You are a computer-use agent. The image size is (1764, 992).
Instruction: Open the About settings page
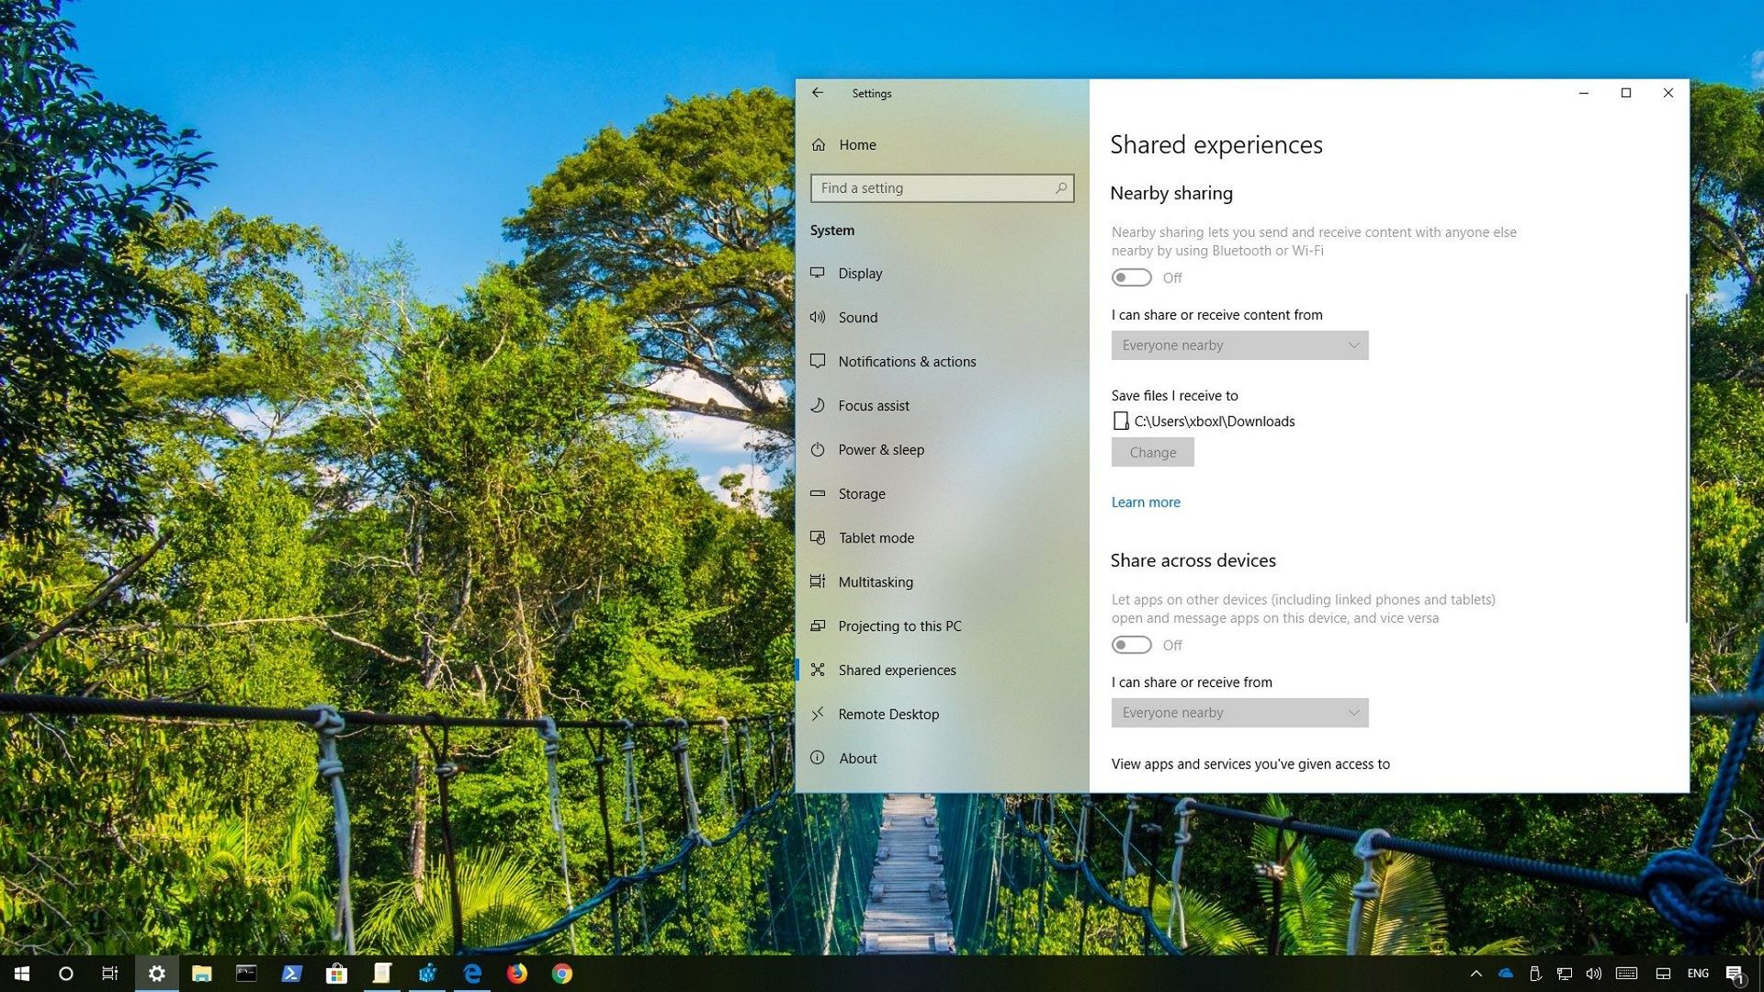(x=857, y=758)
